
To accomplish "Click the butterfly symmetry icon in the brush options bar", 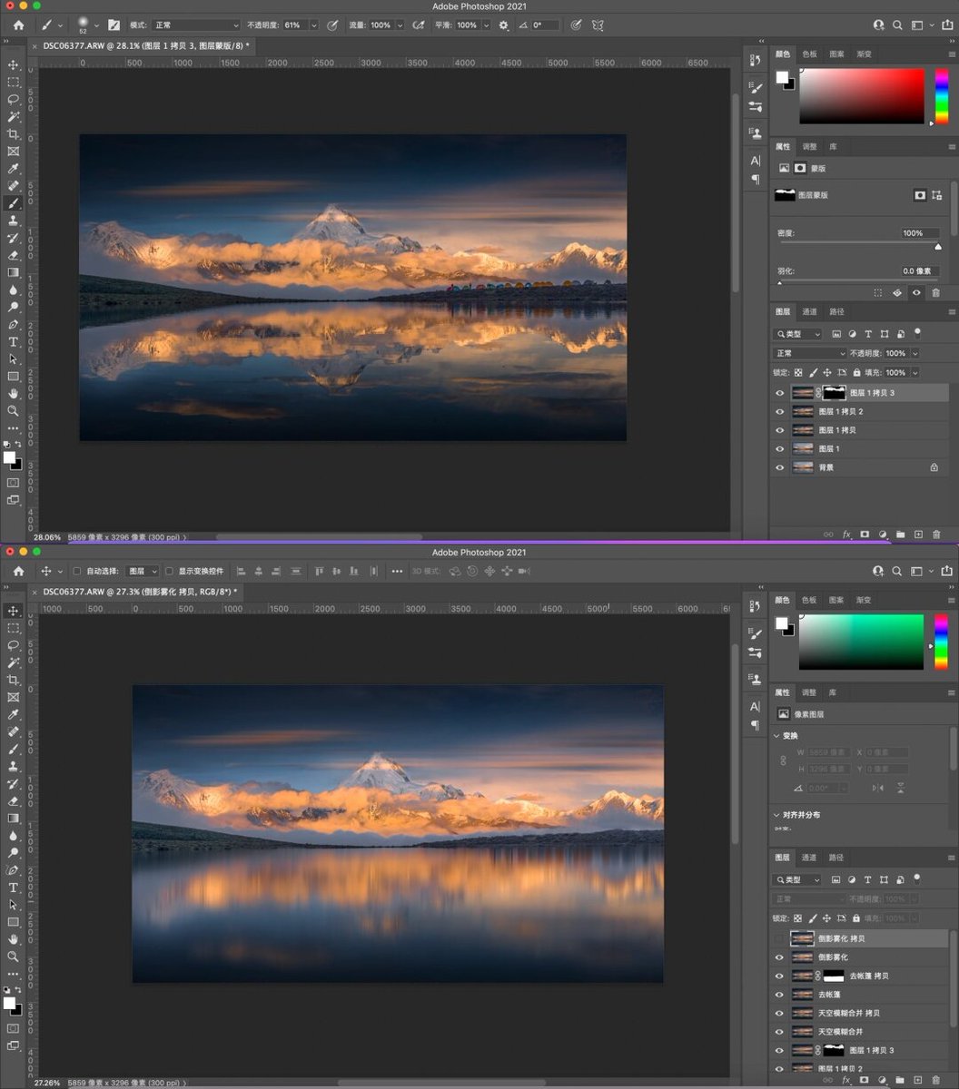I will tap(598, 25).
